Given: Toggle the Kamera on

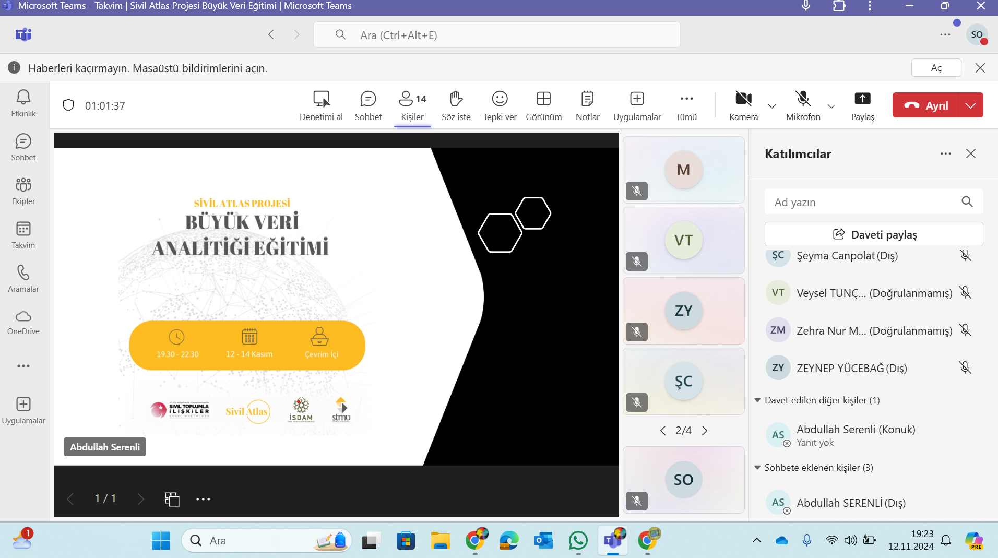Looking at the screenshot, I should pyautogui.click(x=743, y=105).
